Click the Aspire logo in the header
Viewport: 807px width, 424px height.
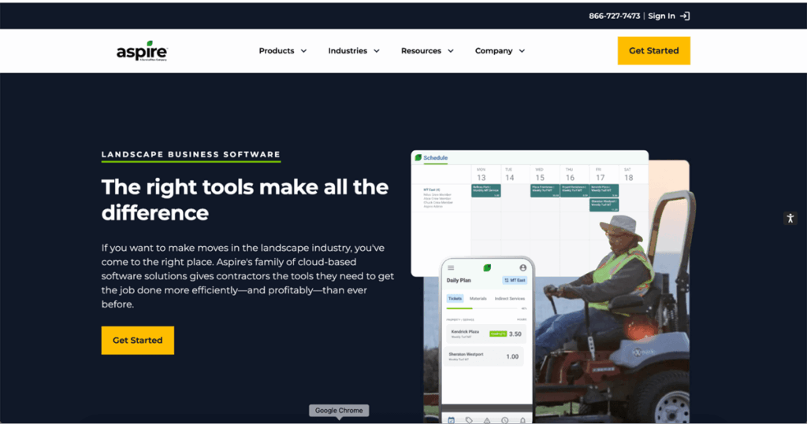point(142,50)
